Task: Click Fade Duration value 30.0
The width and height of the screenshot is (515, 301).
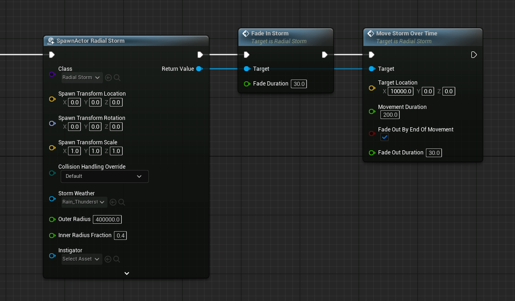Action: click(x=299, y=84)
